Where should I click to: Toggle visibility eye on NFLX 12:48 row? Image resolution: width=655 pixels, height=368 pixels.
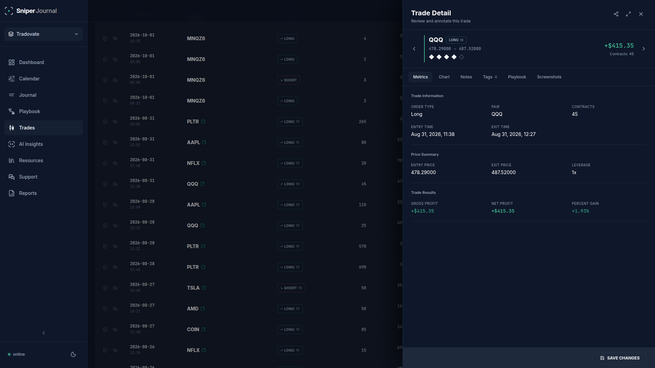(x=115, y=163)
